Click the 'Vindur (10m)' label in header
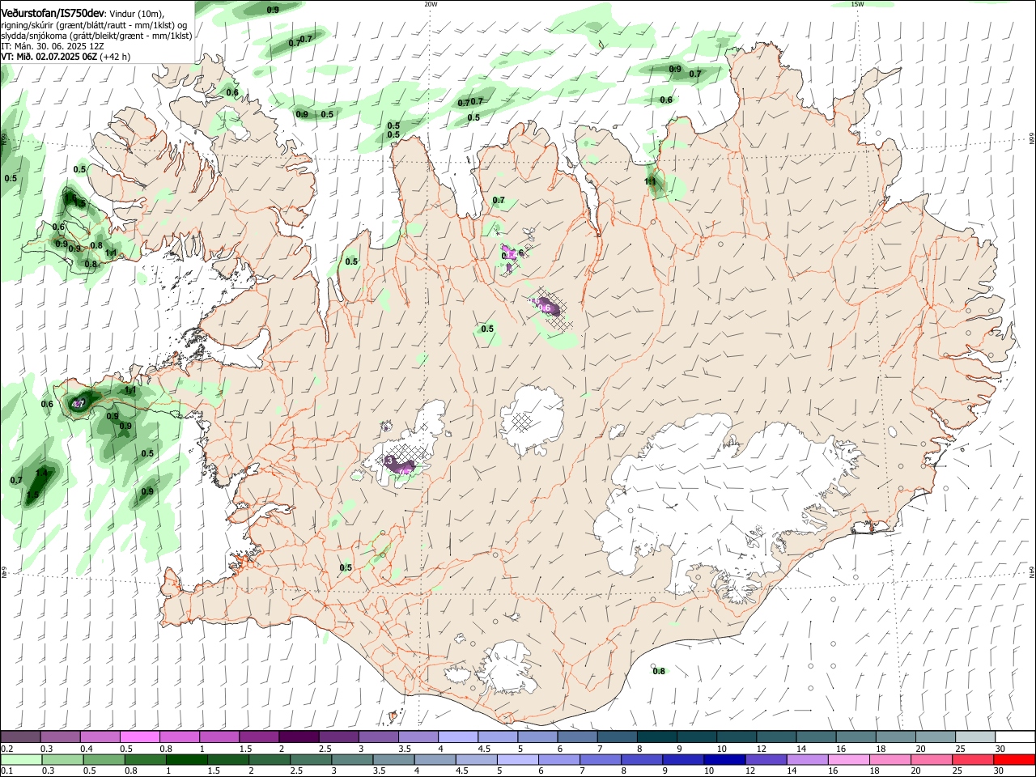The height and width of the screenshot is (777, 1036). [136, 15]
